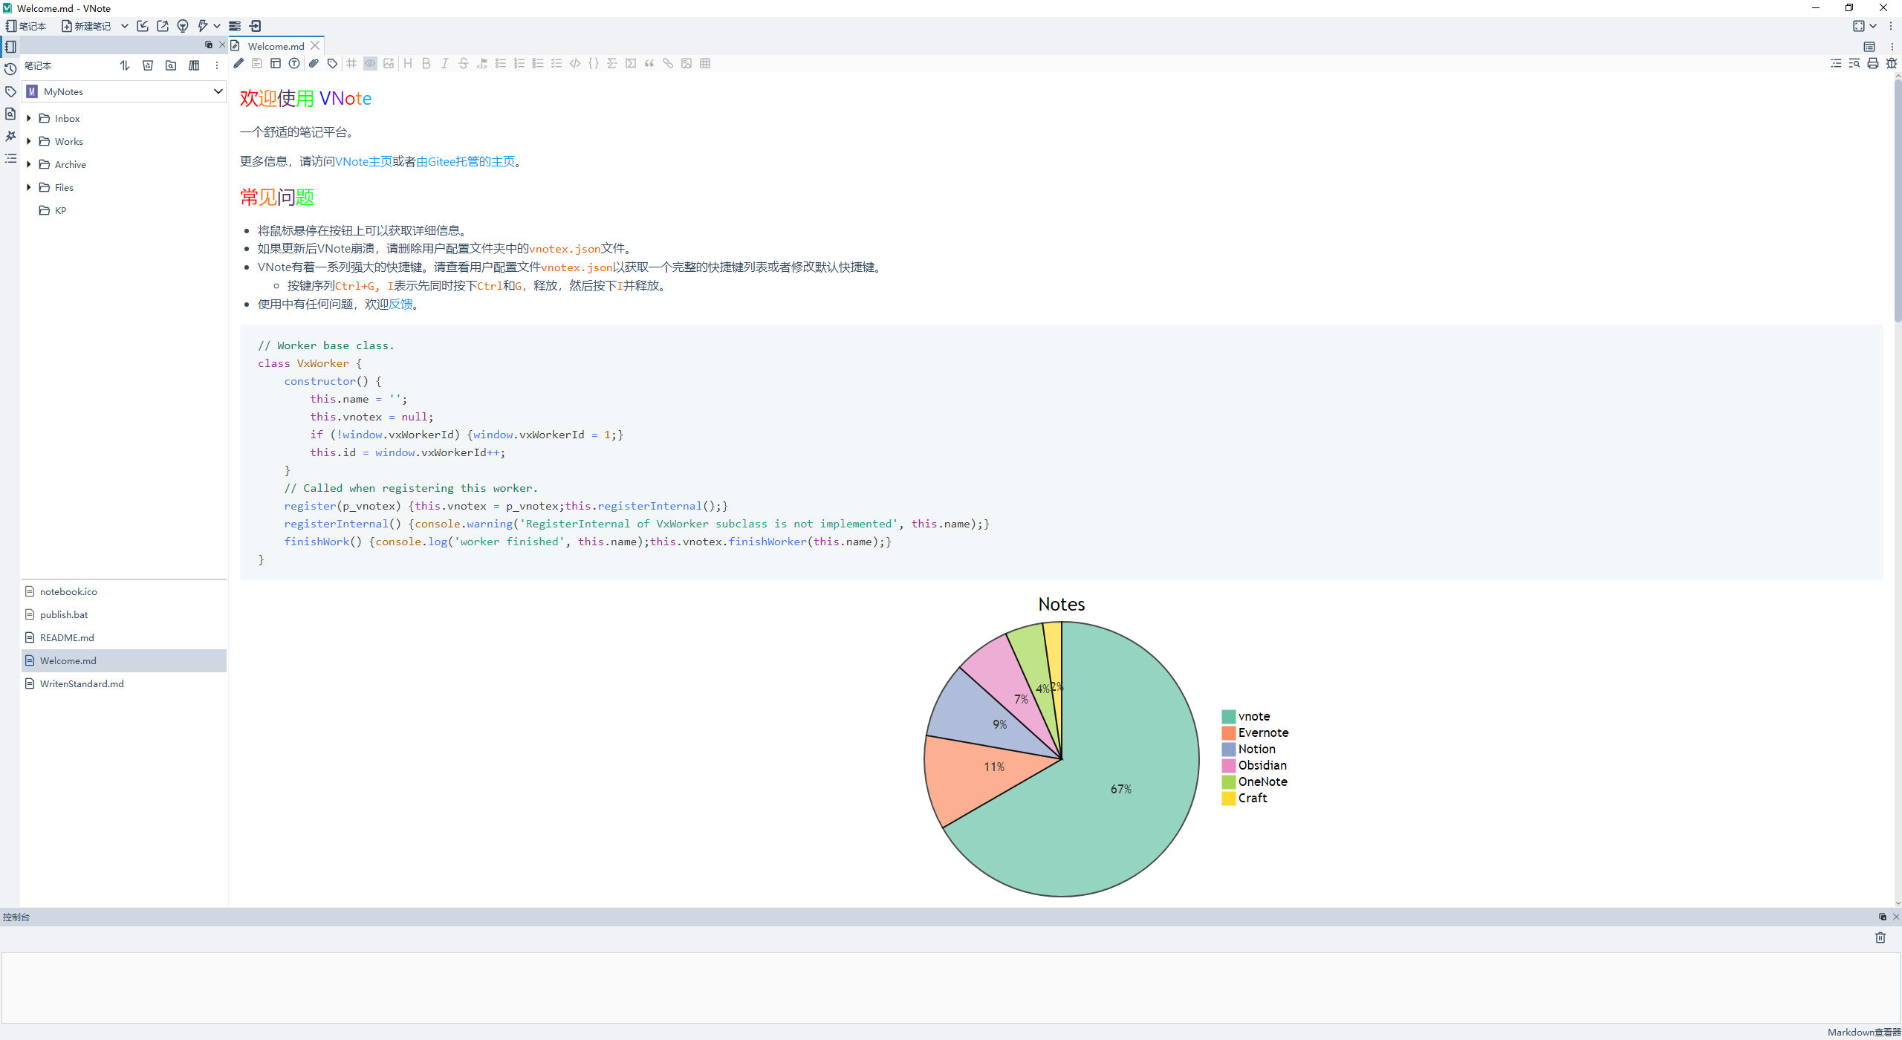Screen dimensions: 1902x1040
Task: Click the manage notebooks books icon
Action: tap(194, 65)
